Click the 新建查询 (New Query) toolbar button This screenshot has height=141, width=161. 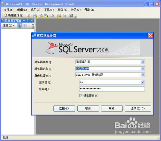[x=14, y=16]
